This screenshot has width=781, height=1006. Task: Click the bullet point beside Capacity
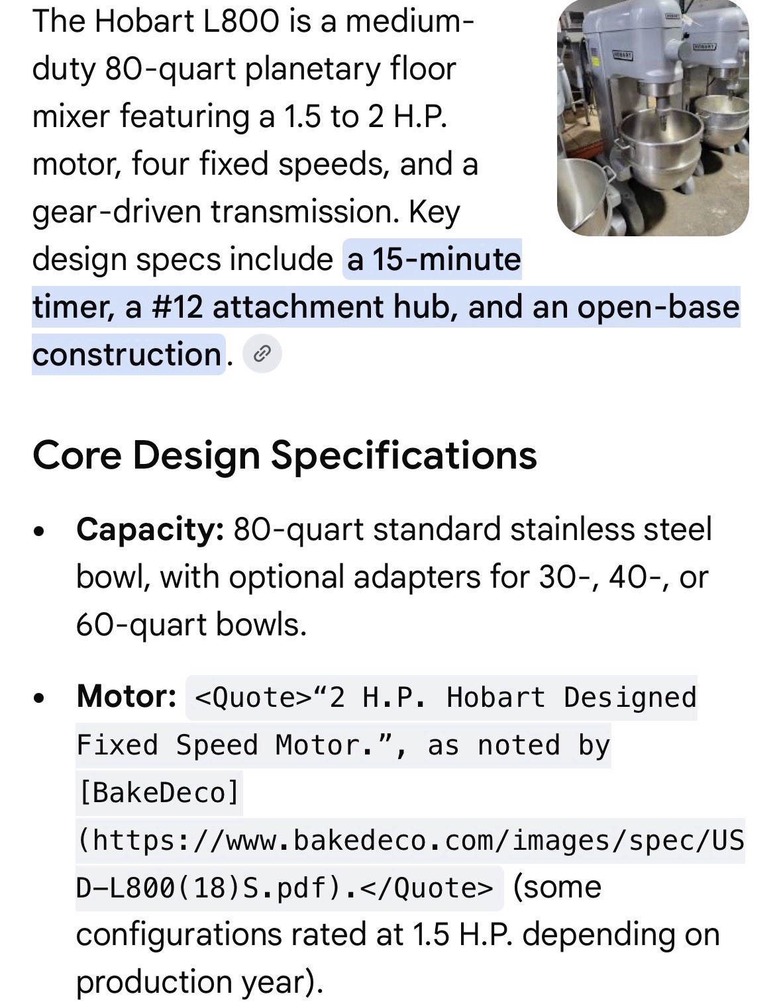tap(40, 531)
